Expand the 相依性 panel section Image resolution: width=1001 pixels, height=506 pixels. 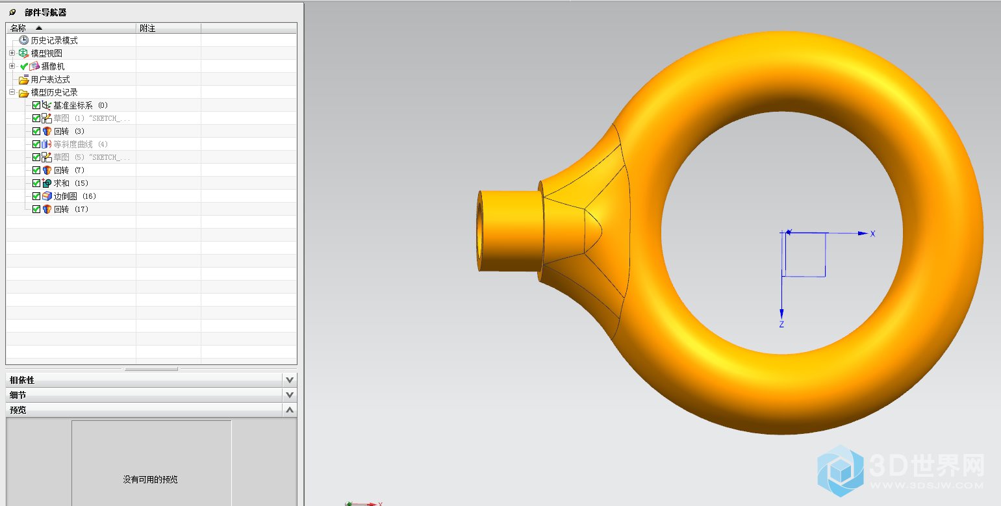[x=290, y=380]
